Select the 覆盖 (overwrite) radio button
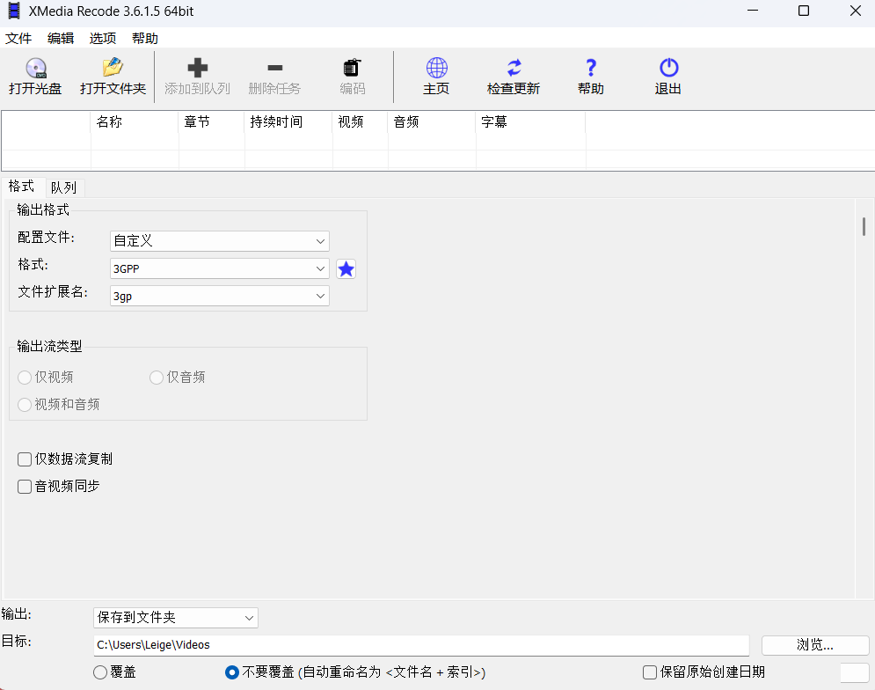 [100, 672]
